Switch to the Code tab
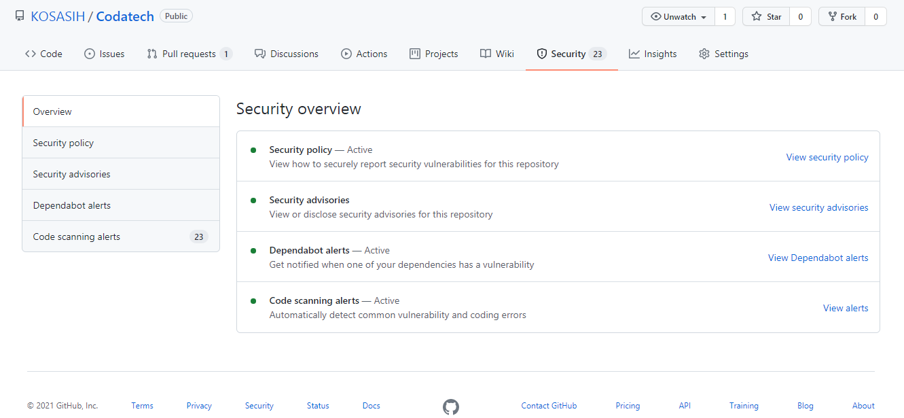The width and height of the screenshot is (904, 418). click(43, 54)
